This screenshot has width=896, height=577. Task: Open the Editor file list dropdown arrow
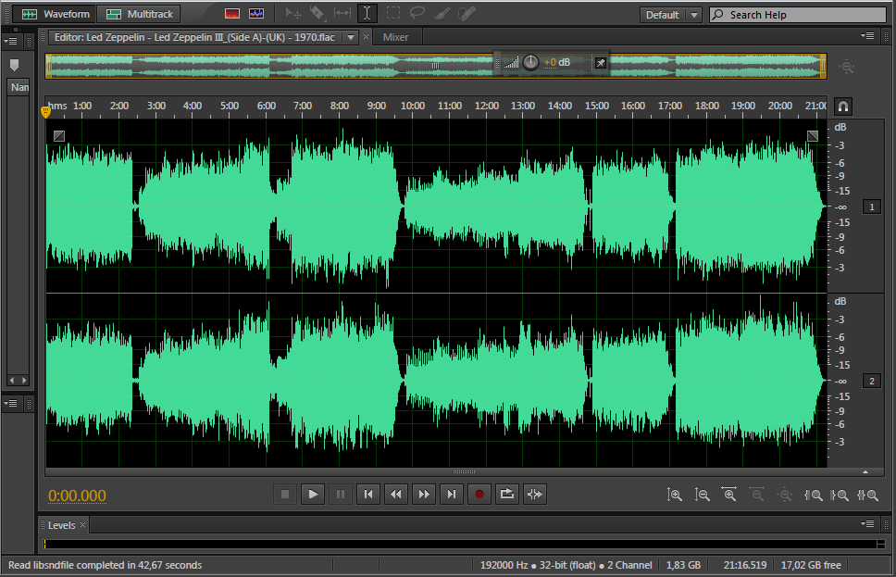[350, 37]
